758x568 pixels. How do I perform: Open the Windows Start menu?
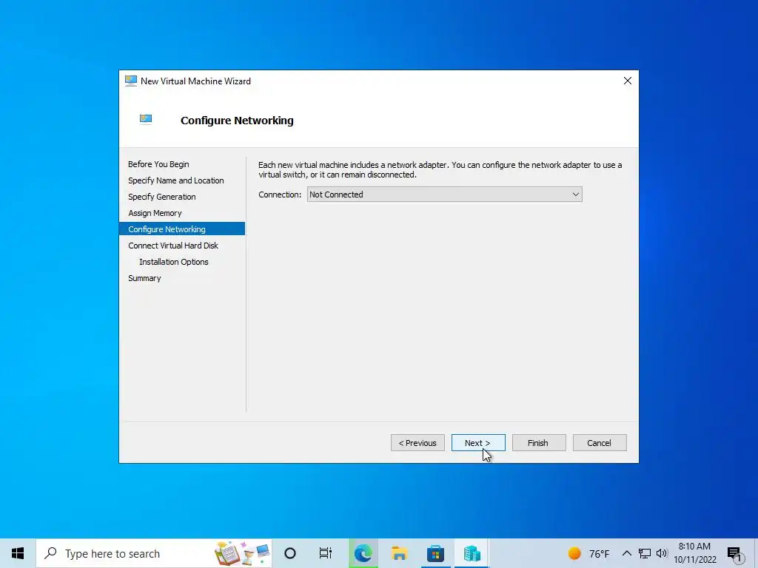pyautogui.click(x=18, y=553)
